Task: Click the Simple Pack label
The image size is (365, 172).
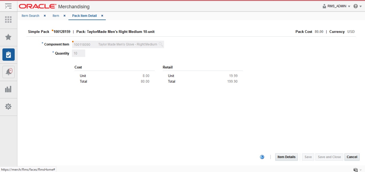Action: 38,32
